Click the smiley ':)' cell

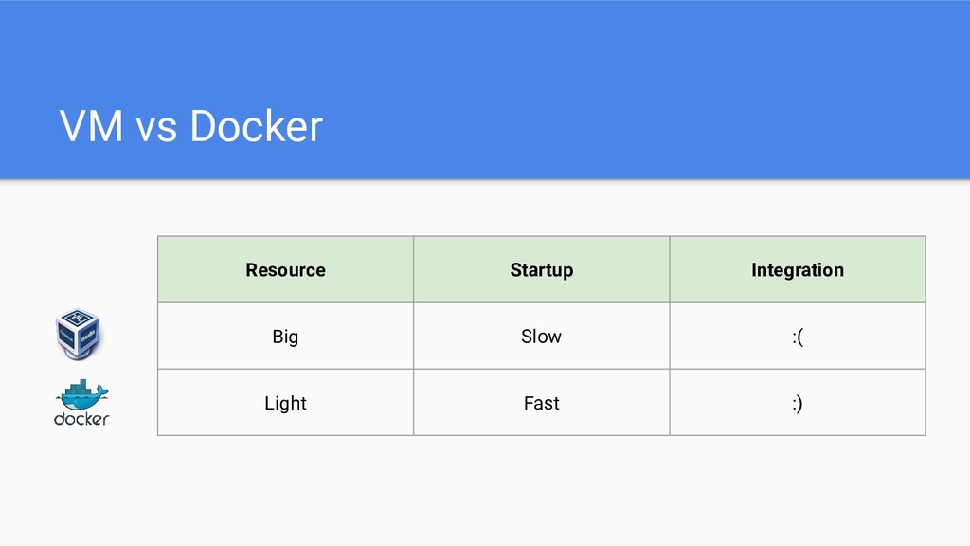797,403
